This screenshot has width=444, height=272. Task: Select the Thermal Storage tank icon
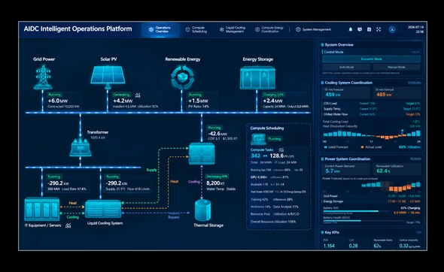point(202,210)
